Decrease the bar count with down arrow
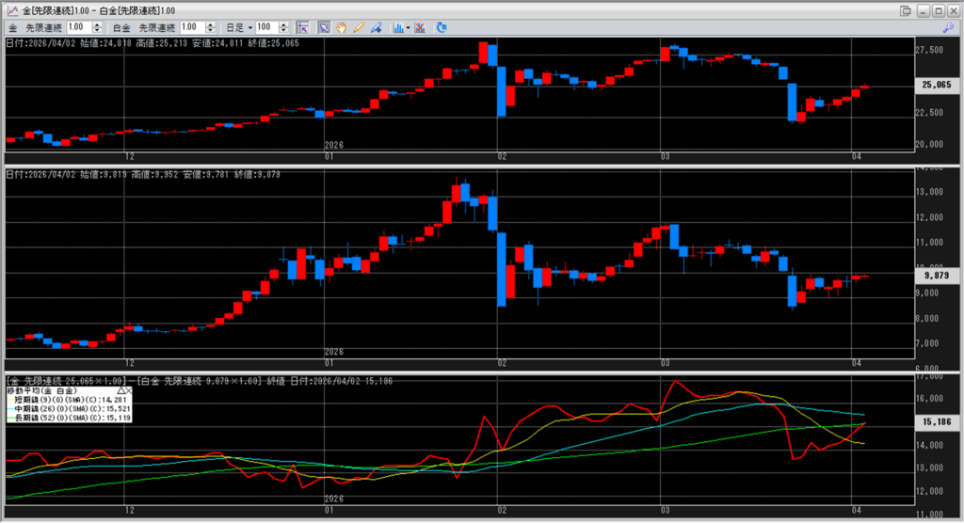 (x=283, y=30)
